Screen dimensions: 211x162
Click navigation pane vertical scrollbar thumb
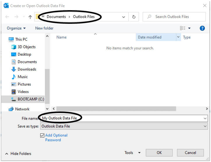[47, 86]
